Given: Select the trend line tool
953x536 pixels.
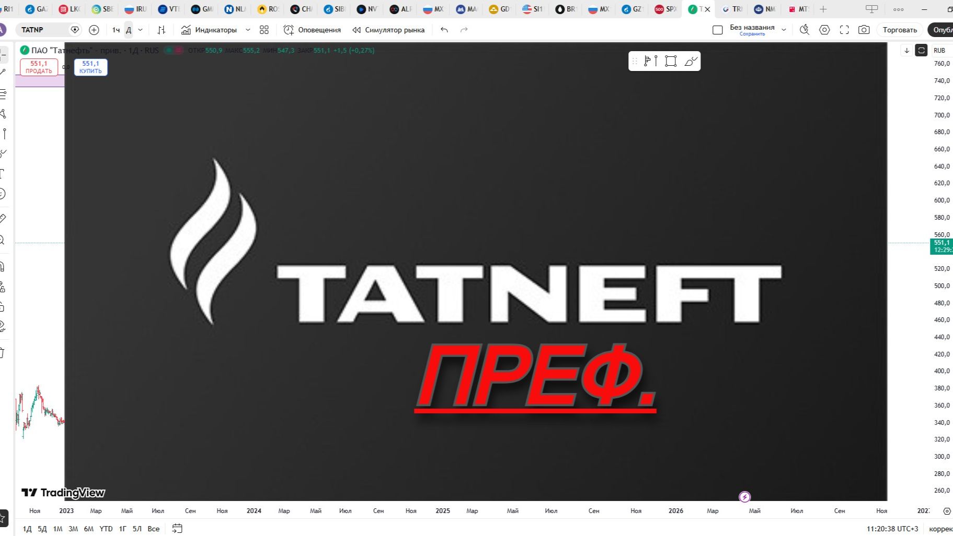Looking at the screenshot, I should click(x=6, y=70).
